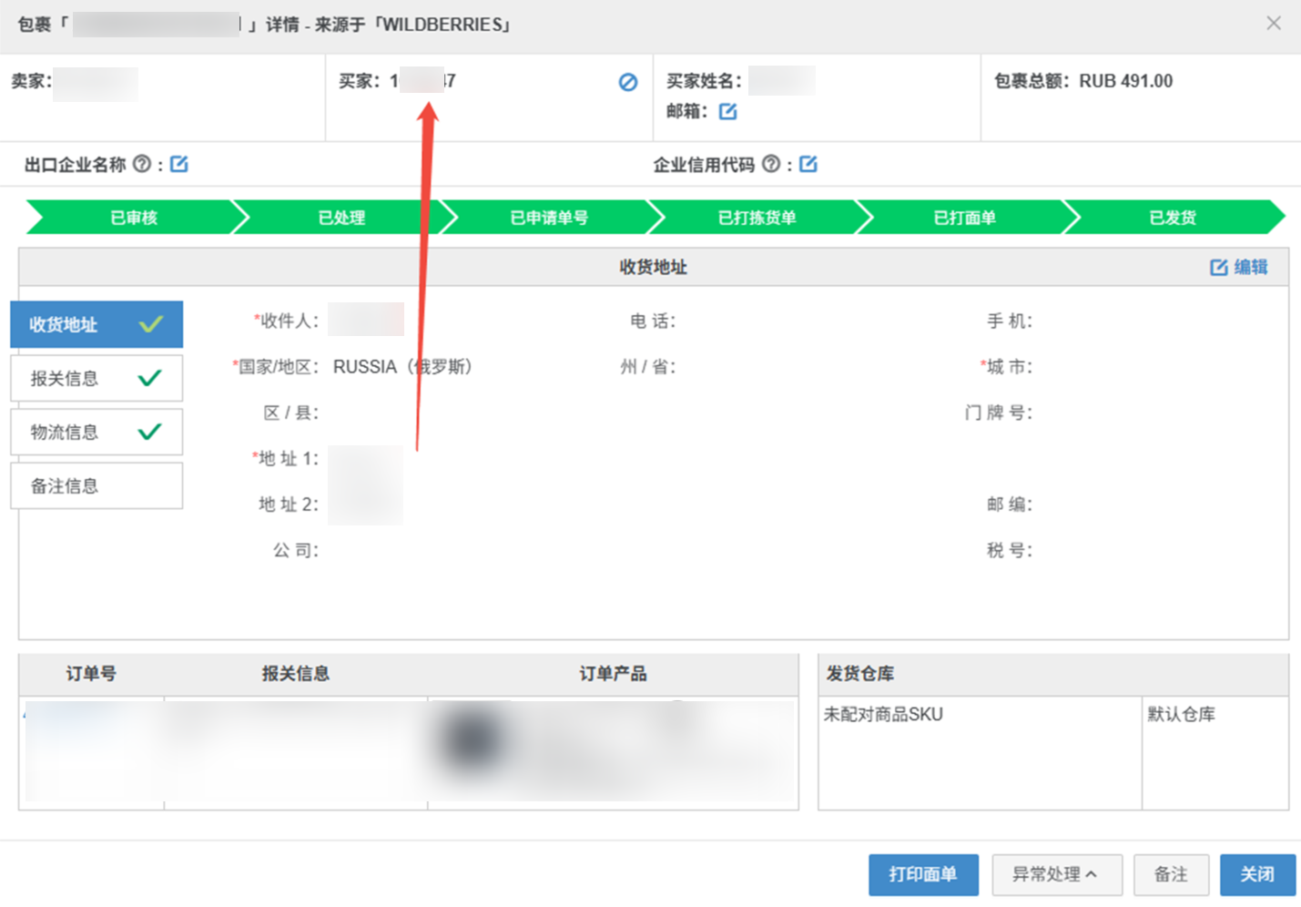This screenshot has height=907, width=1301.
Task: Switch to the 物流信息 tab
Action: 97,432
